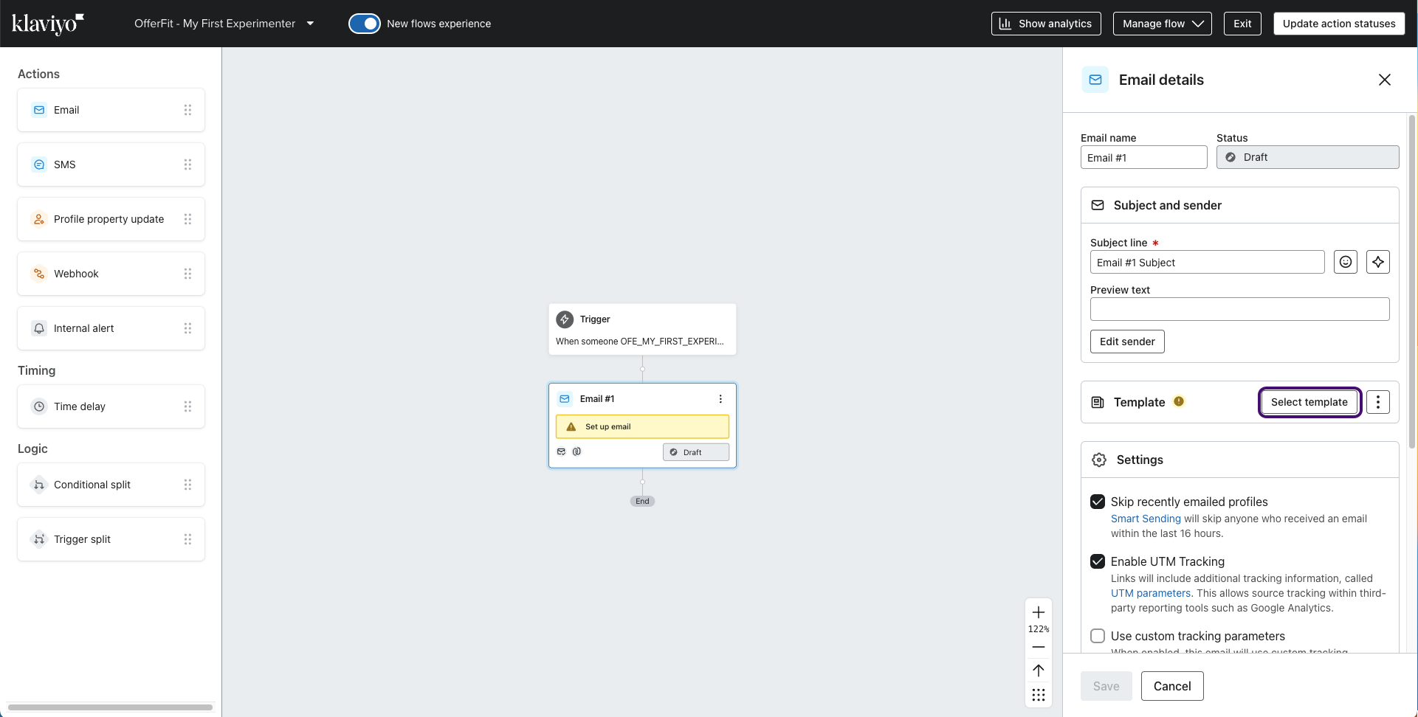The image size is (1418, 717).
Task: Open the Template kebab menu
Action: pyautogui.click(x=1378, y=402)
